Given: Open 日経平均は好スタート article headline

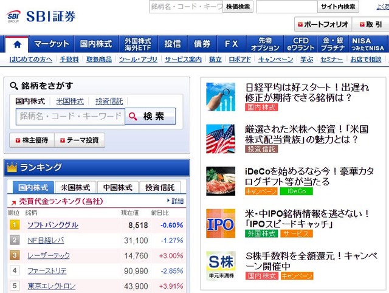Looking at the screenshot, I should pyautogui.click(x=307, y=92).
